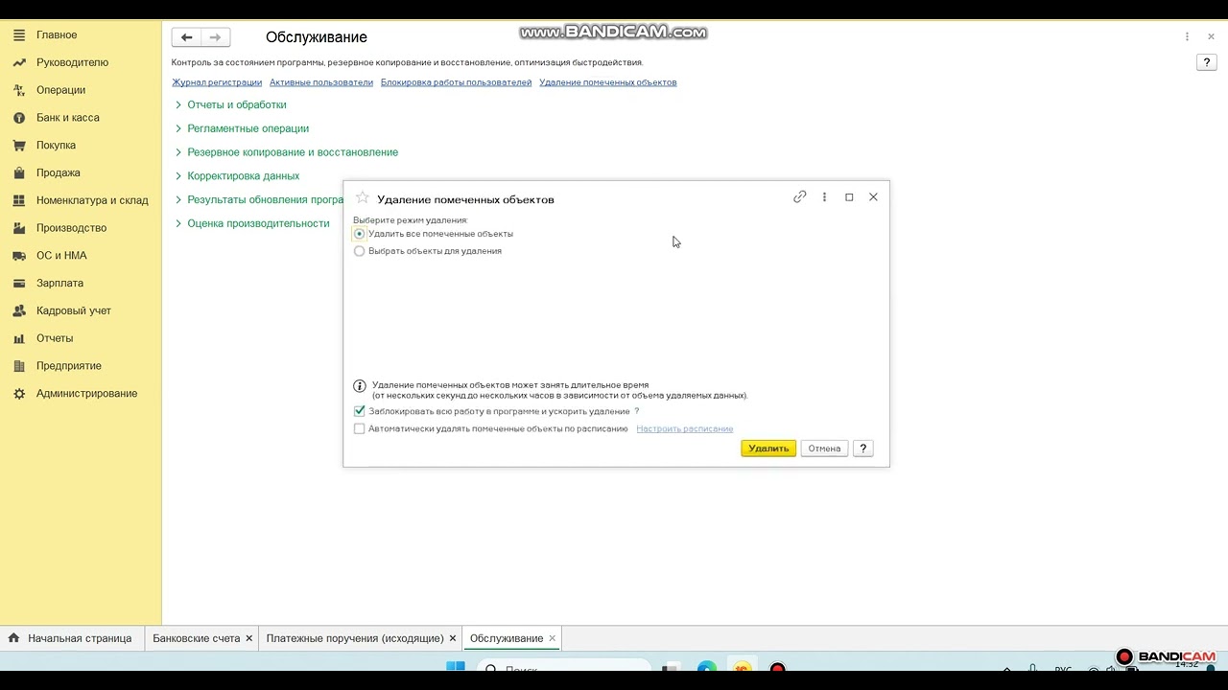Click the Зарплата card icon

pos(18,284)
